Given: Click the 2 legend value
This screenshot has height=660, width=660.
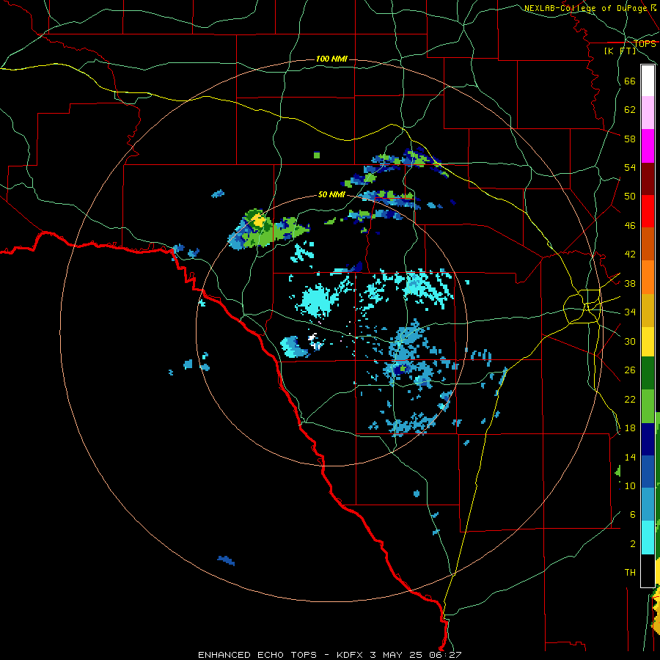Looking at the screenshot, I should (633, 544).
